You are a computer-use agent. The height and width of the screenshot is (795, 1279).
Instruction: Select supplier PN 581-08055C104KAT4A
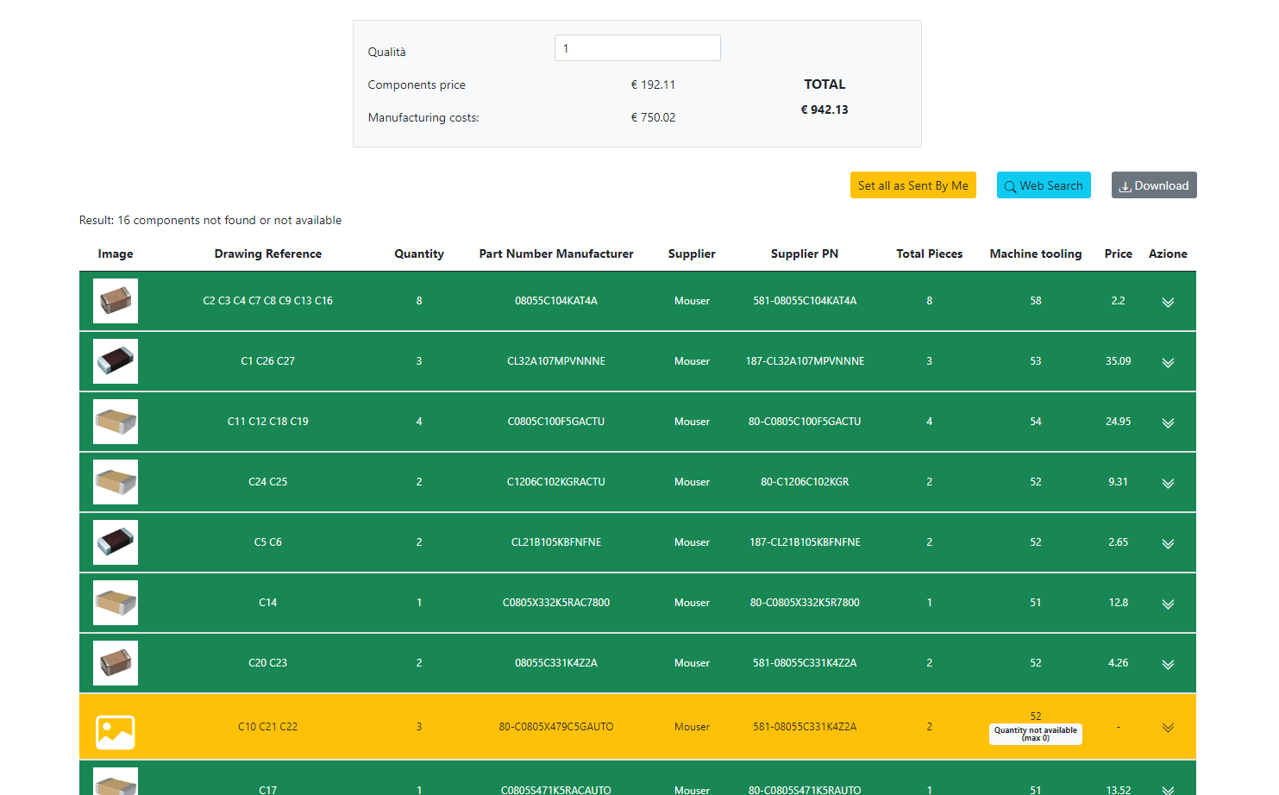pos(805,301)
